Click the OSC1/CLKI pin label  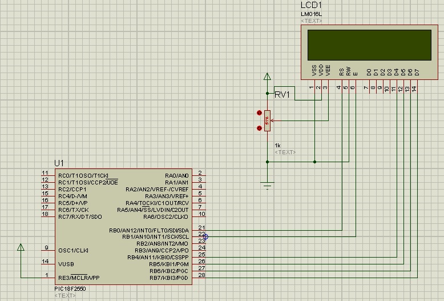73,251
